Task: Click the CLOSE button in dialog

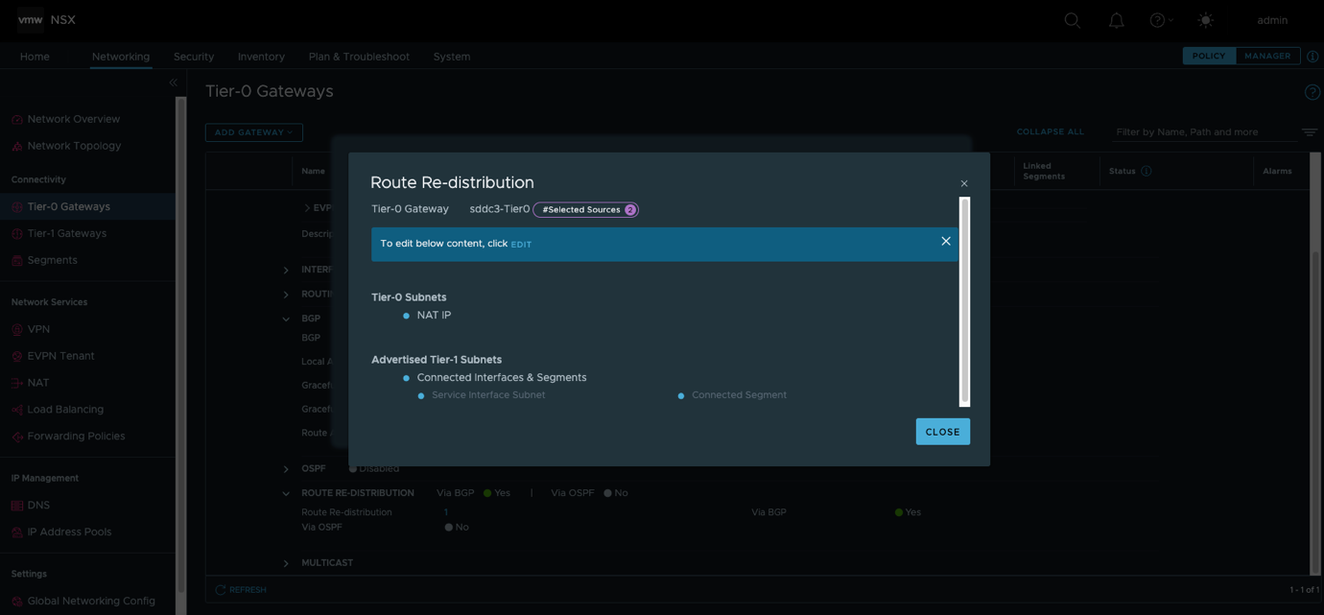Action: coord(943,432)
